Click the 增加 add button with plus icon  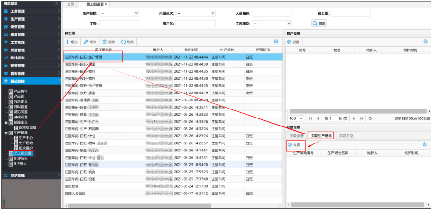tap(72, 42)
